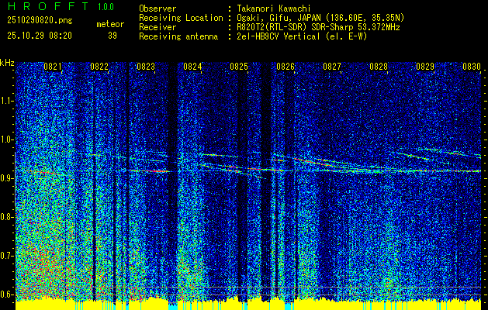The image size is (488, 310).
Task: Click the 0827 time marker
Action: [332, 67]
